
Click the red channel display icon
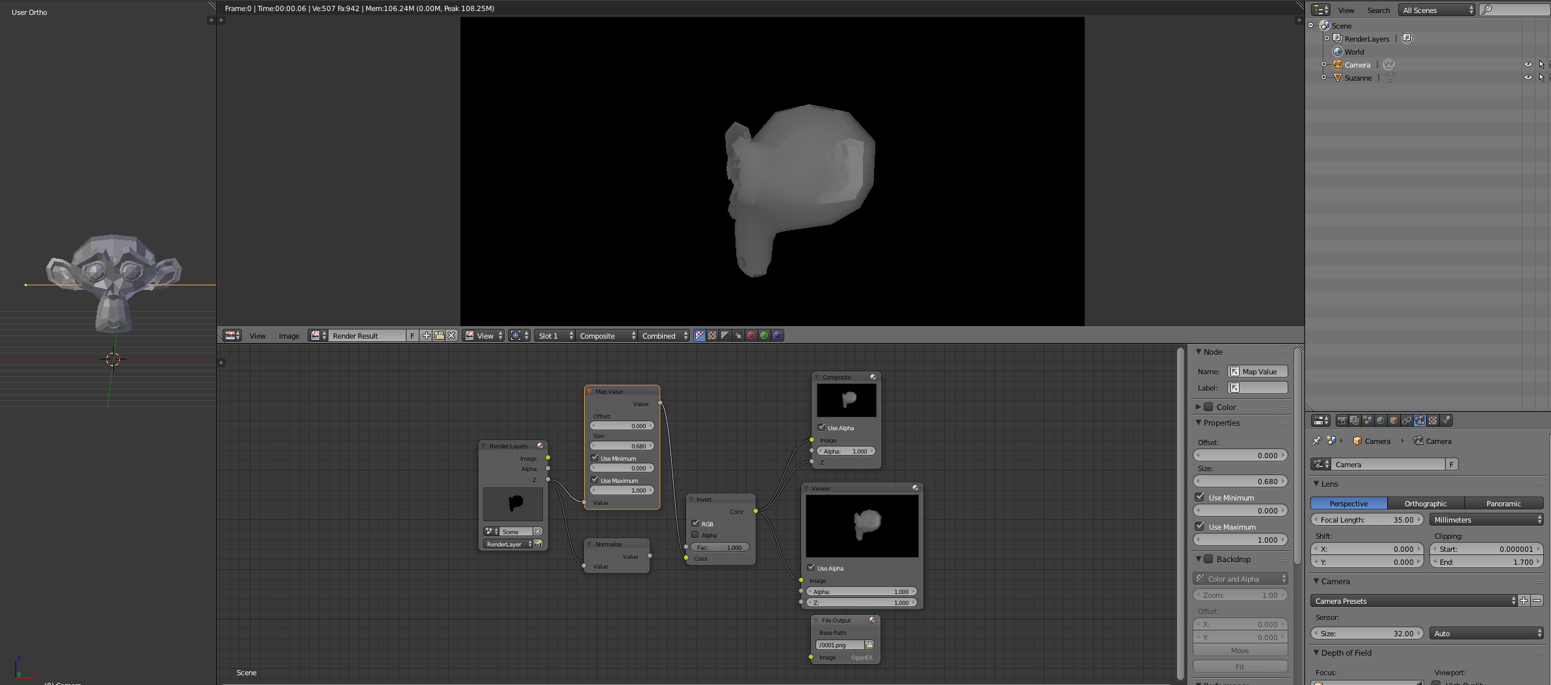click(x=751, y=335)
